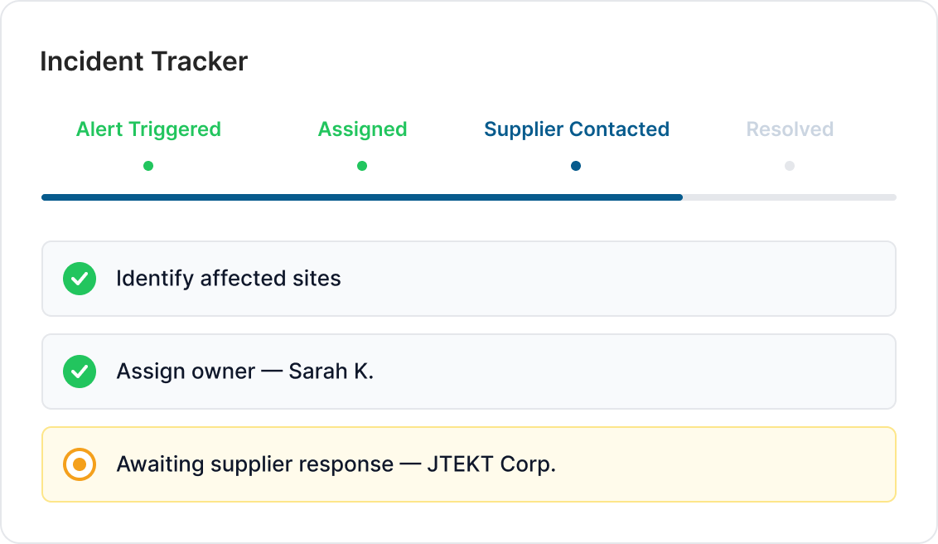Click the green checkmark icon beside 'Identify affected sites'
Image resolution: width=938 pixels, height=544 pixels.
80,279
